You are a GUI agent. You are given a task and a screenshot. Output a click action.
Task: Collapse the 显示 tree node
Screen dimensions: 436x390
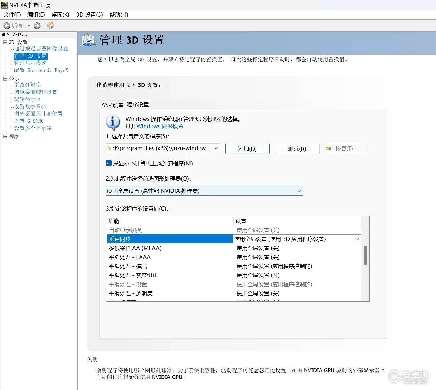5,78
